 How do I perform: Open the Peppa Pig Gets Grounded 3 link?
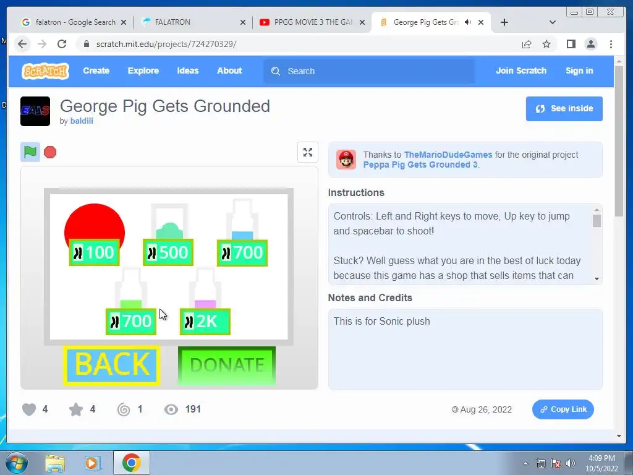pos(420,165)
